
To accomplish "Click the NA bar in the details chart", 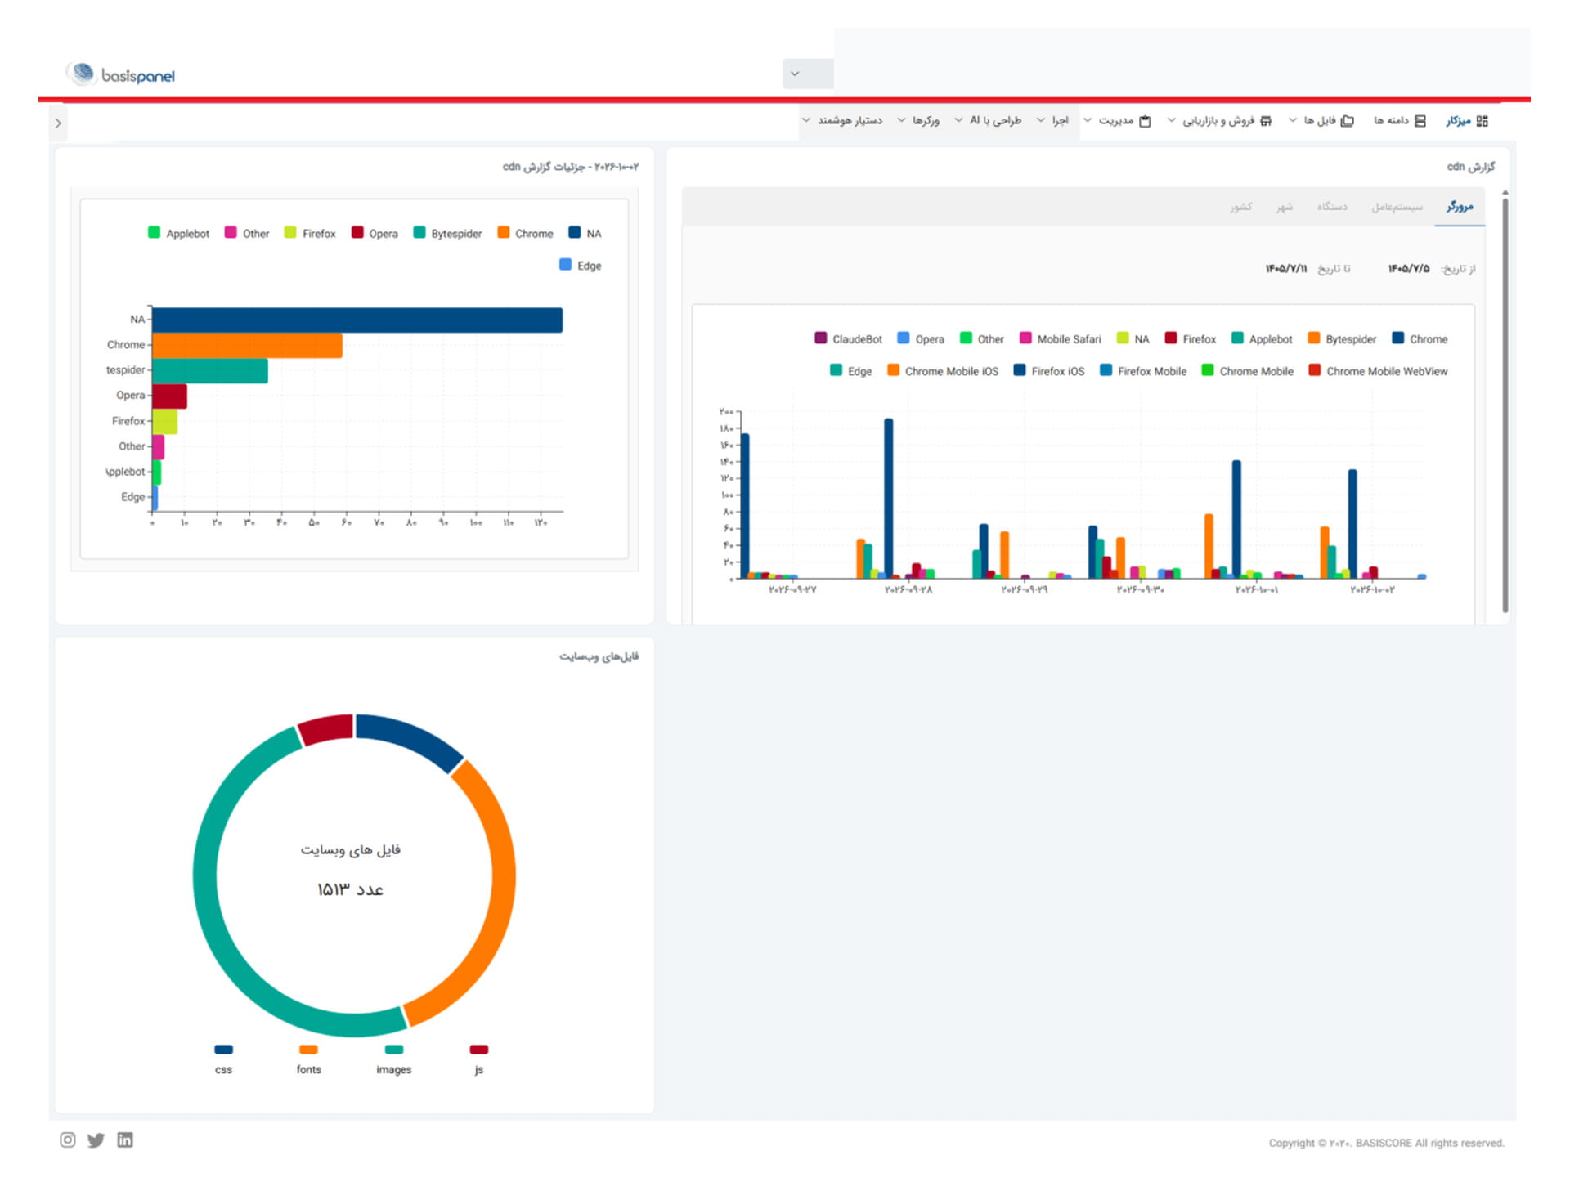I will click(357, 320).
